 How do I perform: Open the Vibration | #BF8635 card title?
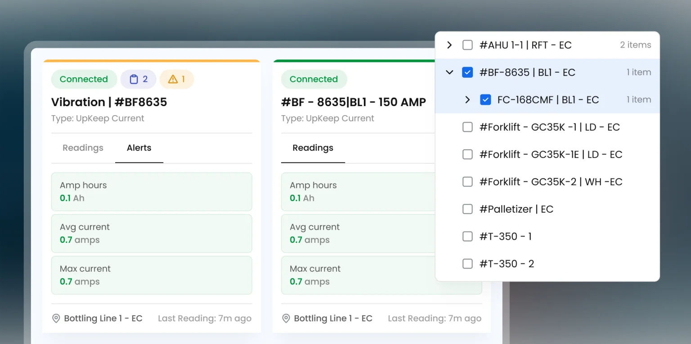point(109,102)
